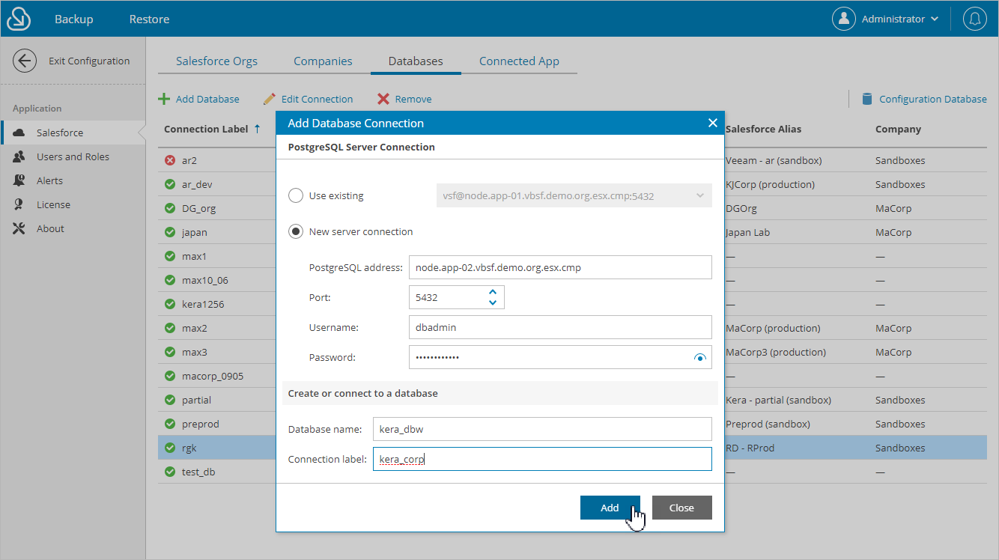This screenshot has height=560, width=999.
Task: Click the red error status icon for ar2
Action: coord(170,160)
